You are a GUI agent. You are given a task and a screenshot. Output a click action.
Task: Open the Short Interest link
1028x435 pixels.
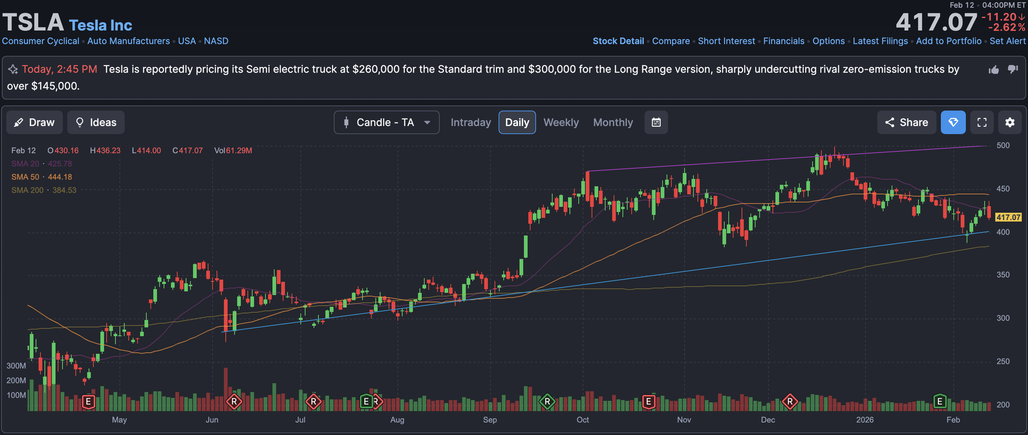(726, 41)
